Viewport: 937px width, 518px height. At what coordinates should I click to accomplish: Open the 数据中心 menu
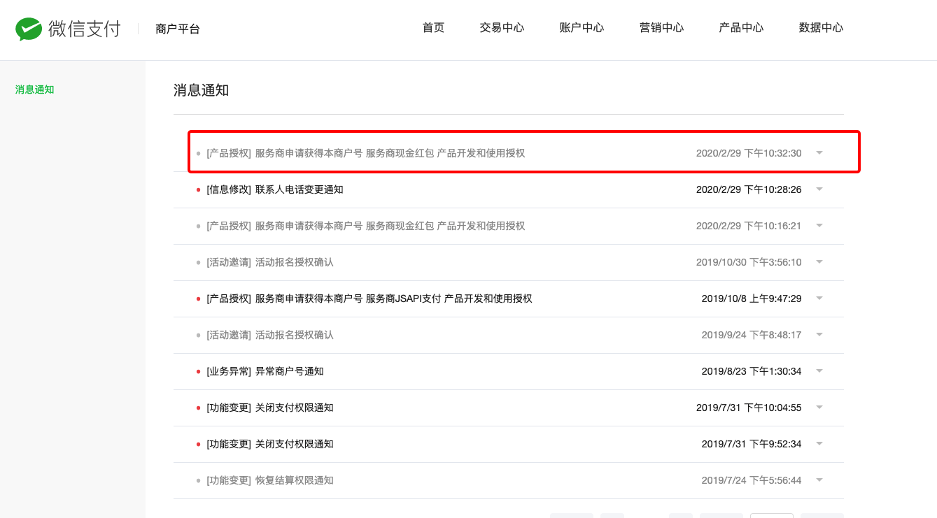pyautogui.click(x=821, y=28)
